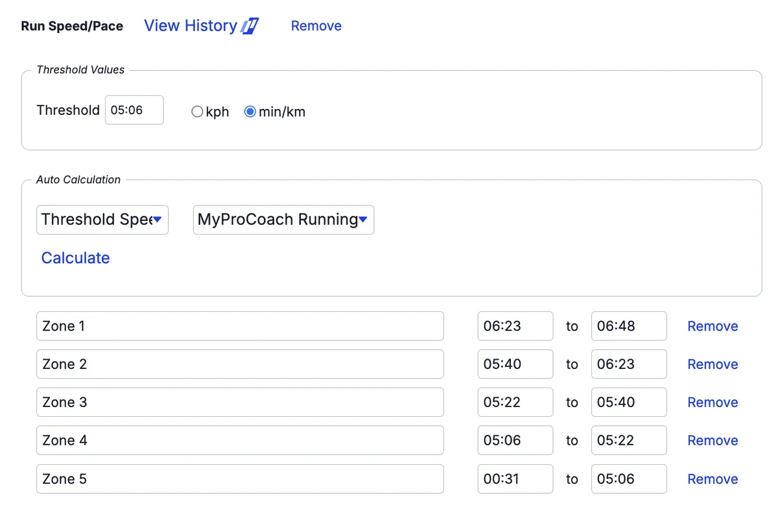Click Zone 4 end value 05:22
Viewport: 778px width, 505px height.
pos(629,441)
